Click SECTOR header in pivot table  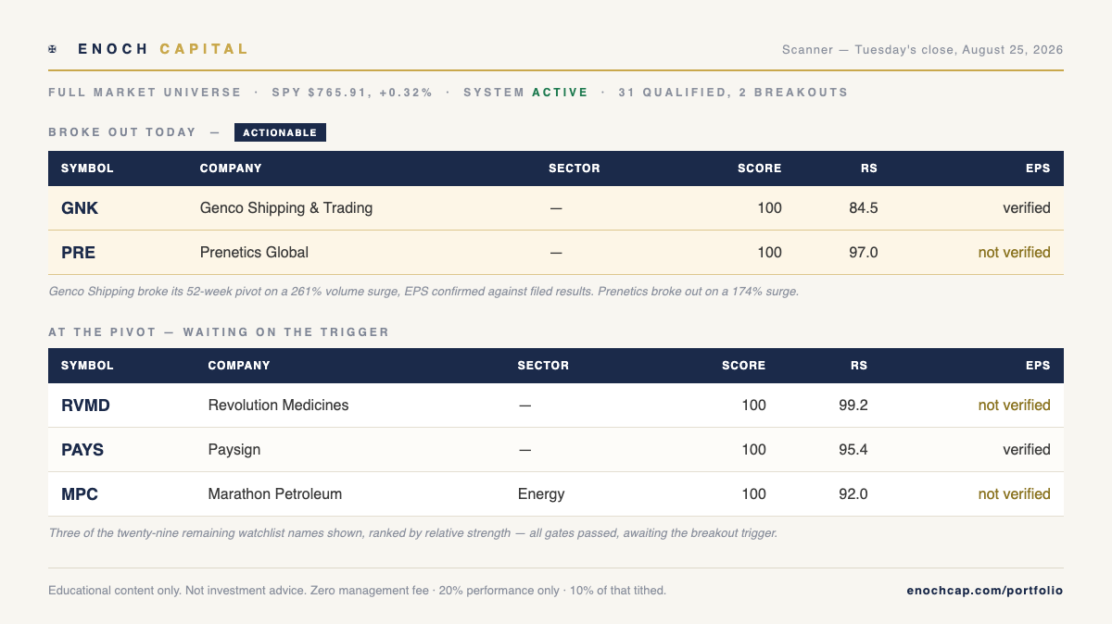[543, 366]
